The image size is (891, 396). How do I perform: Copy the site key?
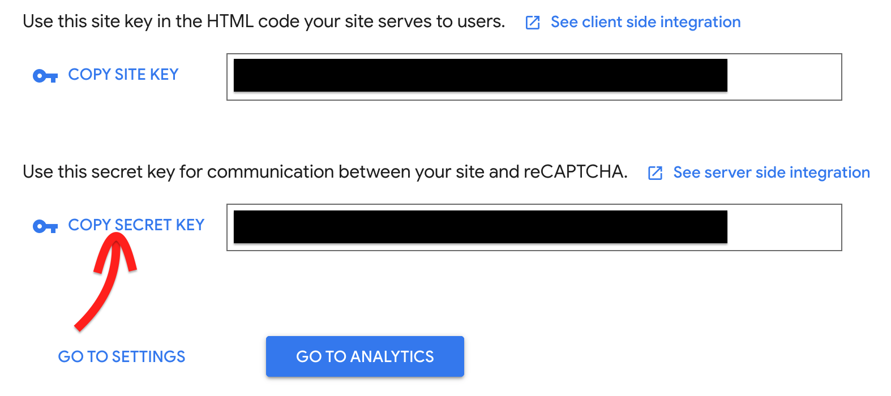tap(123, 74)
